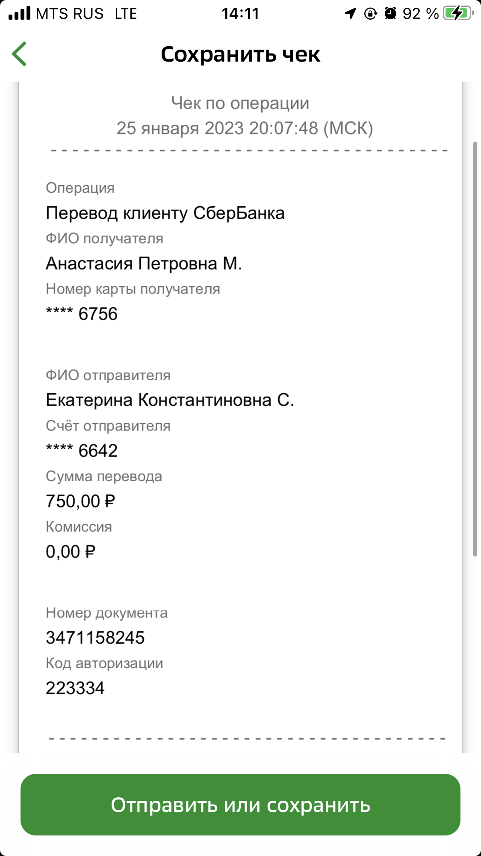Select authorization code 223334
Screen dimensions: 481x856
point(75,688)
